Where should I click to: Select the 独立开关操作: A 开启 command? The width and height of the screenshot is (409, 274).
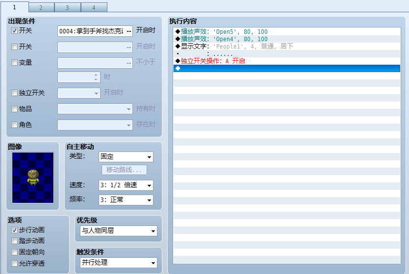287,61
